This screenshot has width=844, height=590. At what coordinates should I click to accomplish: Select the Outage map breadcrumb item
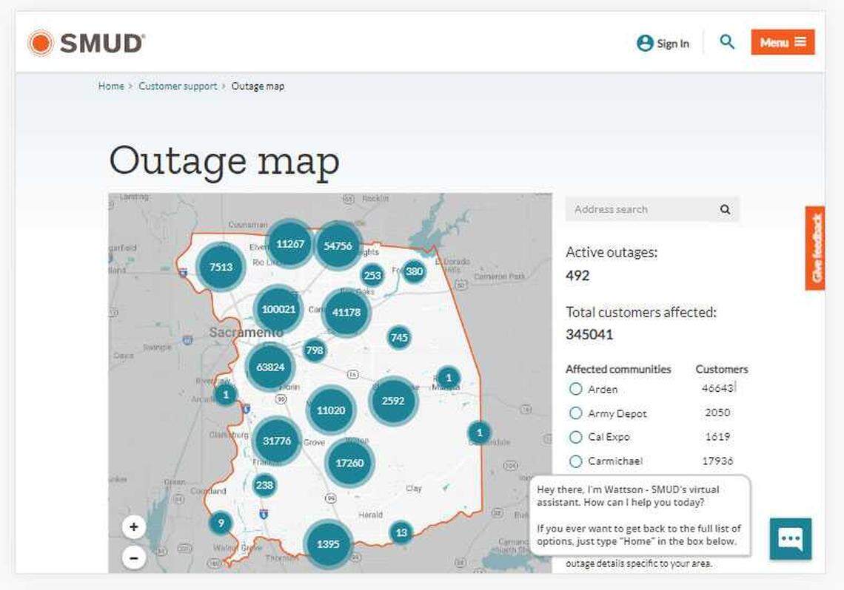258,86
